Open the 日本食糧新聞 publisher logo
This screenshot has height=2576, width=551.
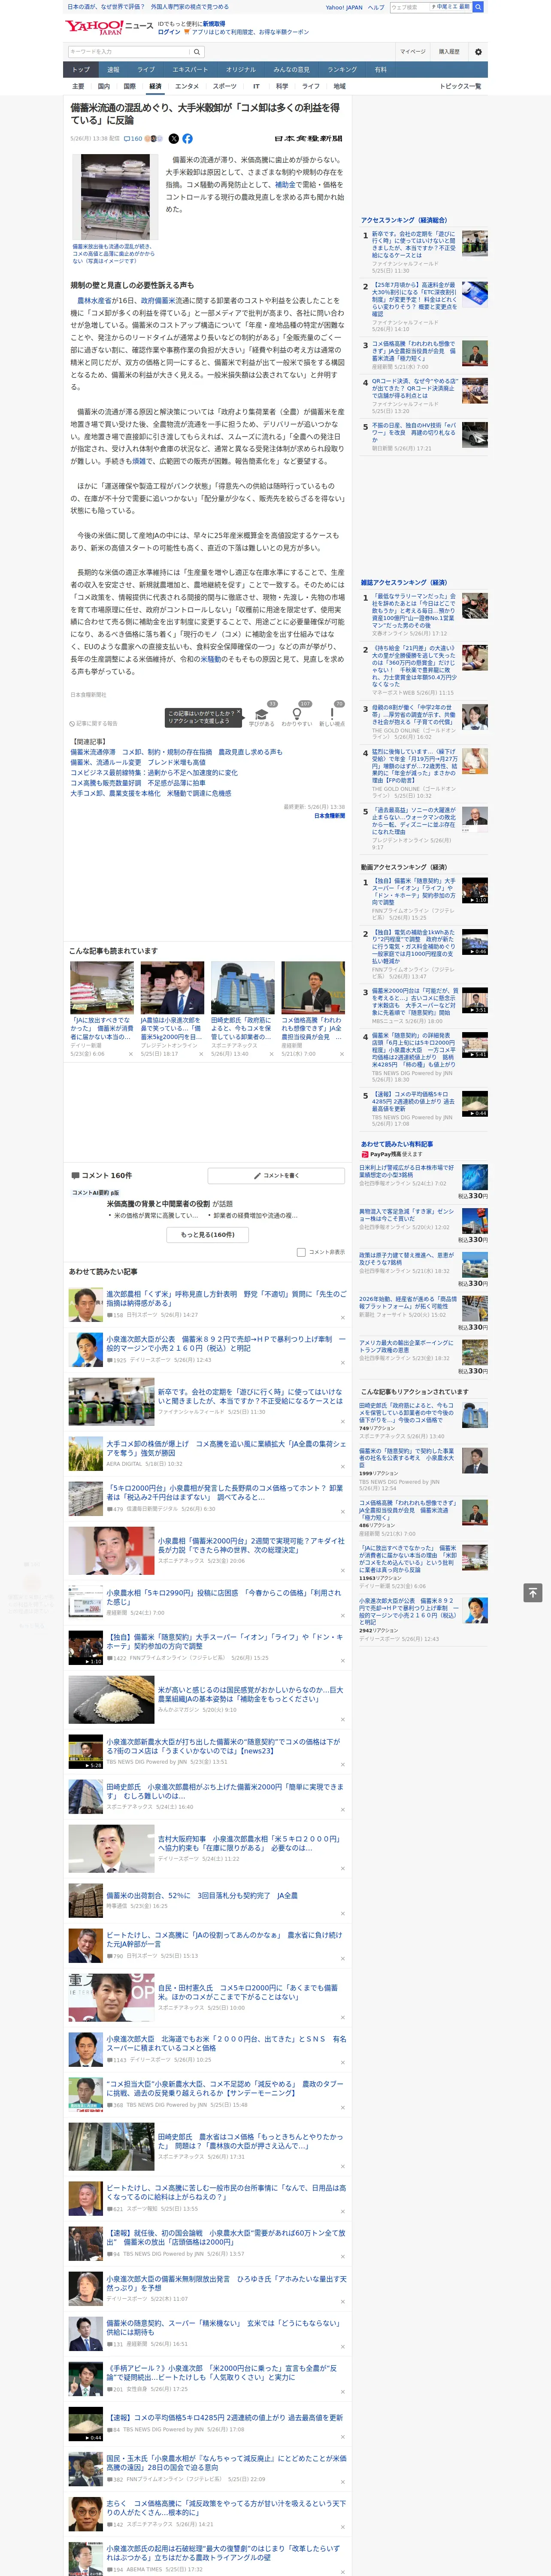point(309,139)
